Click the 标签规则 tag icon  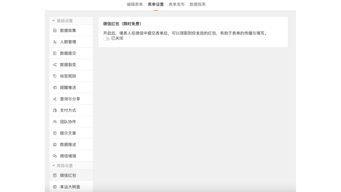(55, 76)
